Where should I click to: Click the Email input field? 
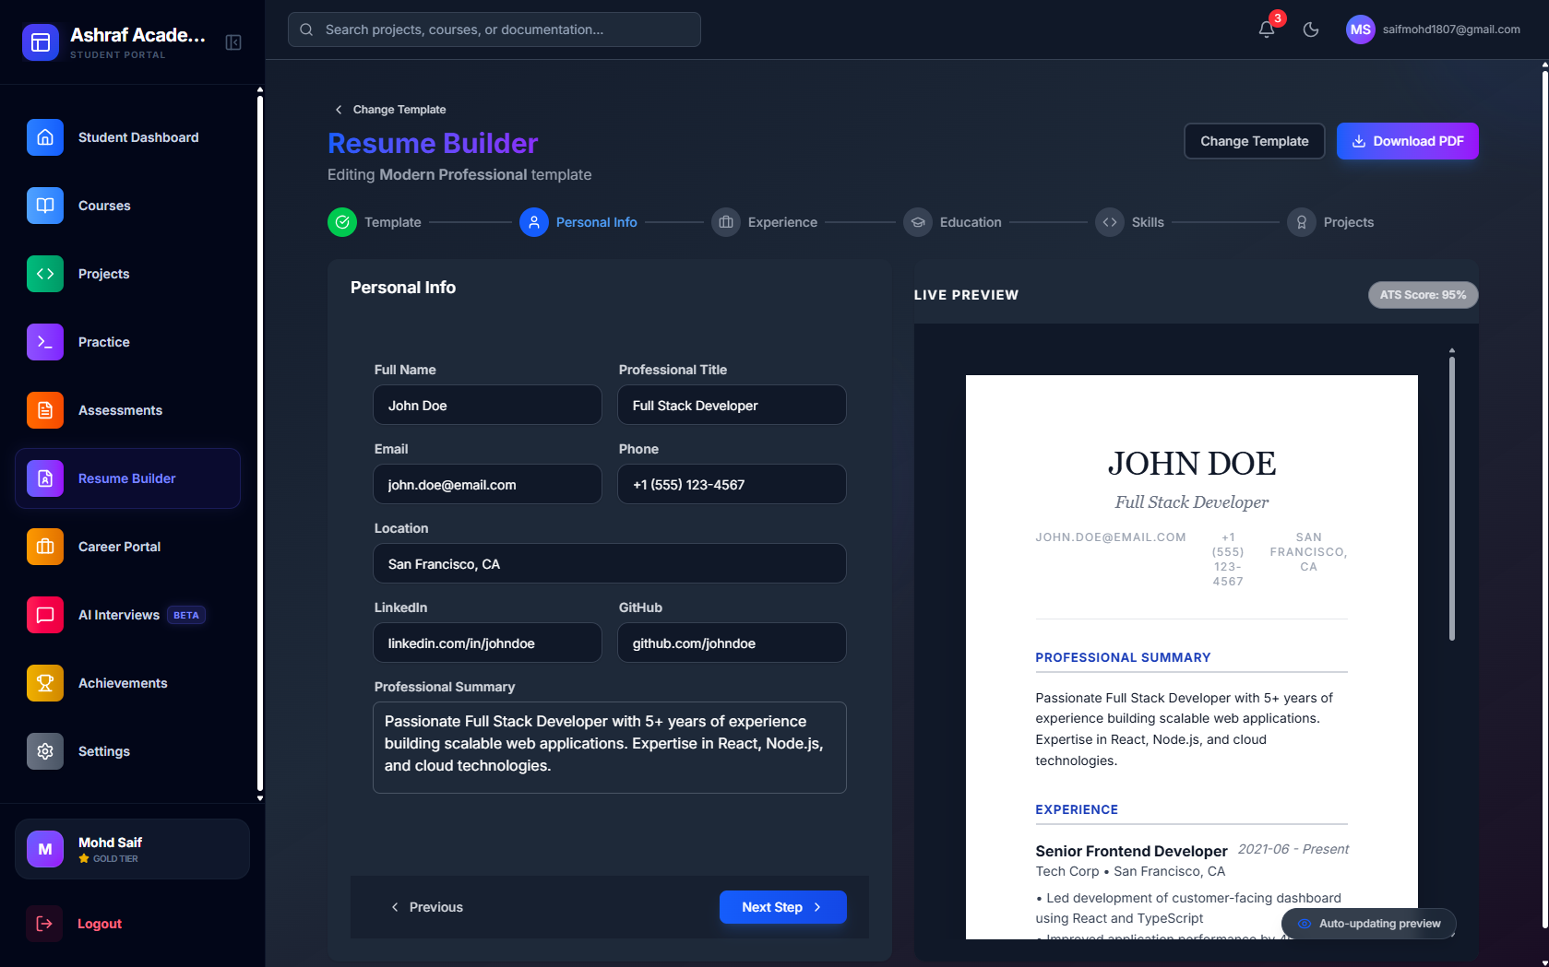coord(487,484)
